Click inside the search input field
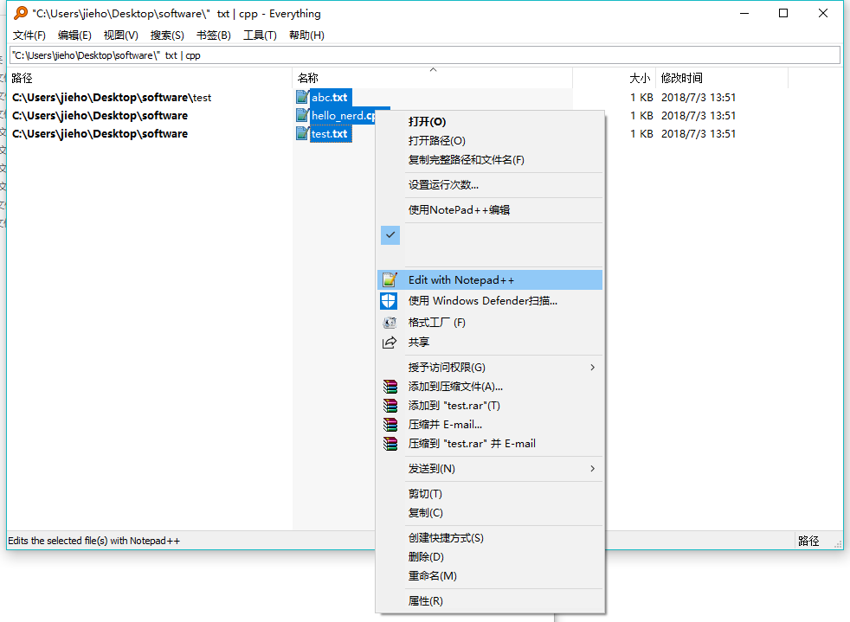This screenshot has width=850, height=622. click(x=346, y=55)
